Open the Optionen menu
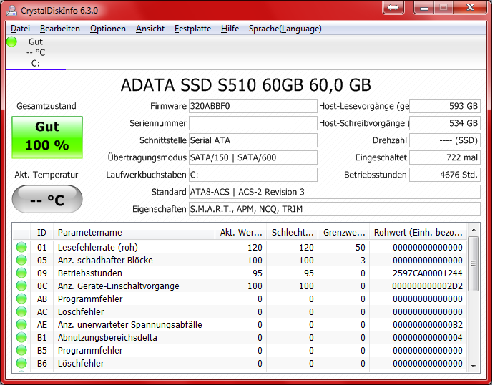Viewport: 495px width, 388px height. [x=108, y=29]
